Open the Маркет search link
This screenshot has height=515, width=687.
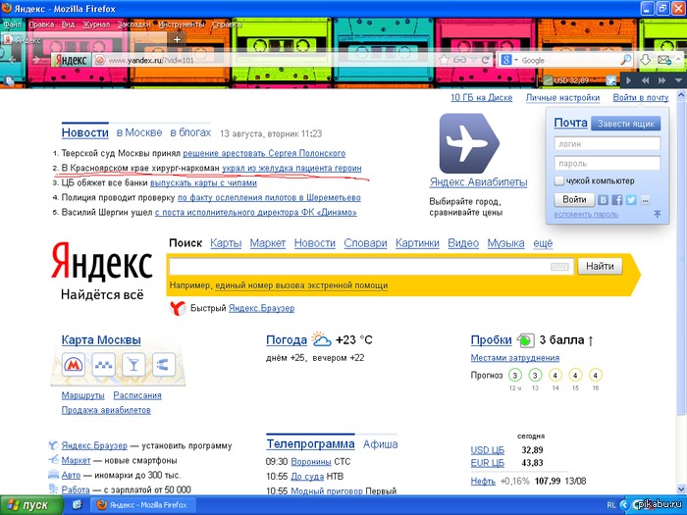click(x=268, y=243)
